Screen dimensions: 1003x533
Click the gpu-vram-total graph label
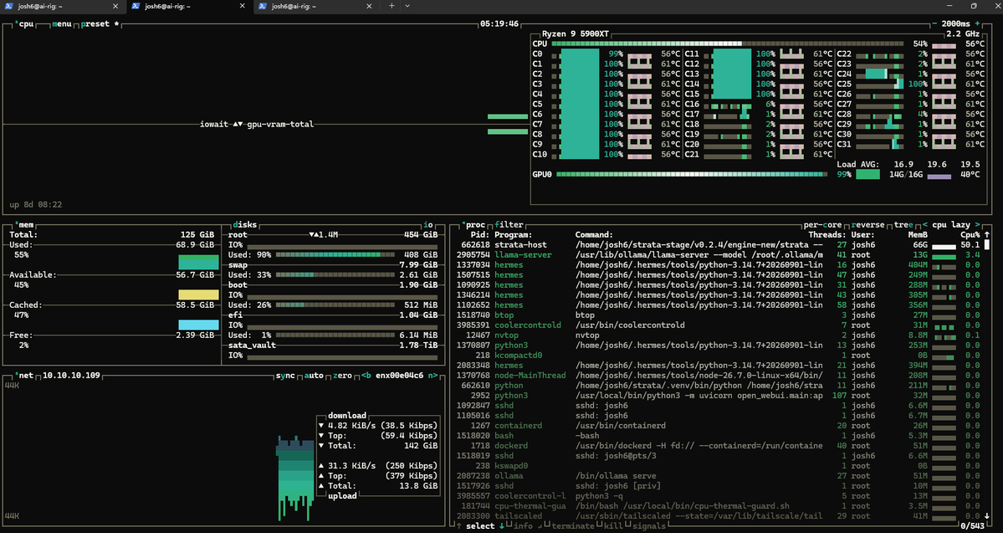pos(280,124)
